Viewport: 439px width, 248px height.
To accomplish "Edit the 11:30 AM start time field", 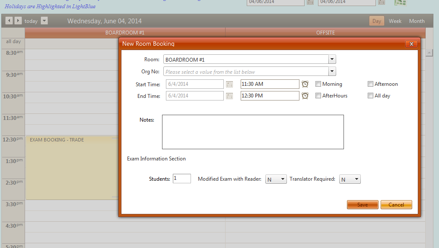I will [x=270, y=84].
